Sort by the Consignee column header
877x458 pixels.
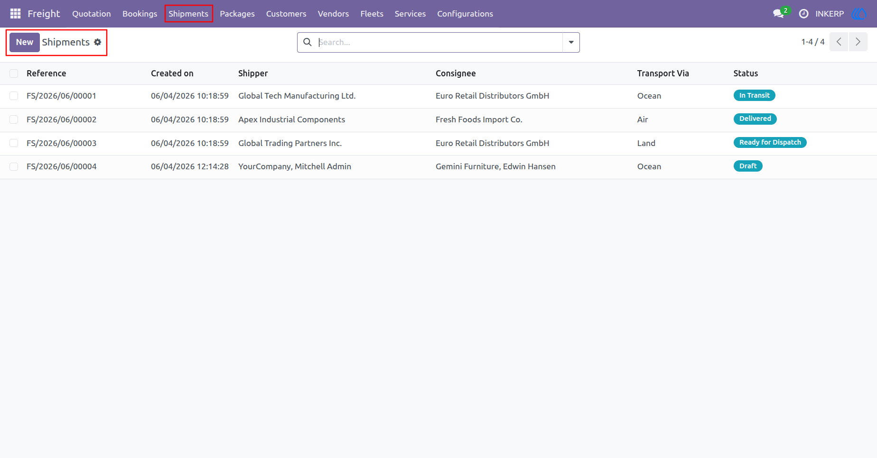pos(456,73)
